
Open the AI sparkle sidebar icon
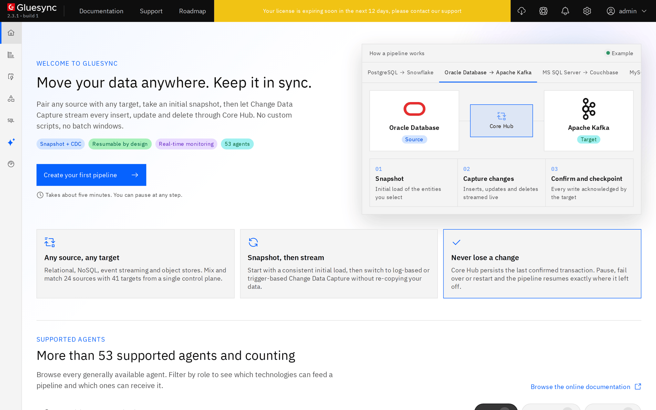coord(11,142)
